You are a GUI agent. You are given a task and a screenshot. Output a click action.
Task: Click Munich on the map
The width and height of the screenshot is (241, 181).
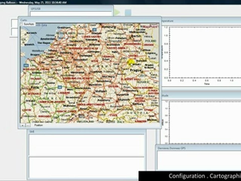click(x=124, y=100)
